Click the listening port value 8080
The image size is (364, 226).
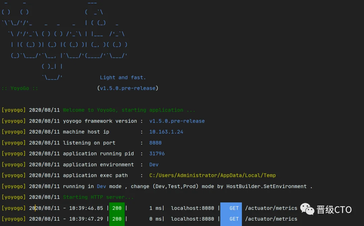155,143
